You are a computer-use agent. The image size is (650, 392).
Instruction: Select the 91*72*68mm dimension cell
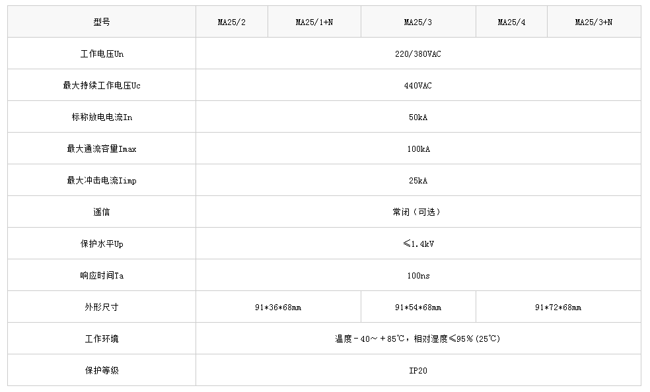coord(558,307)
